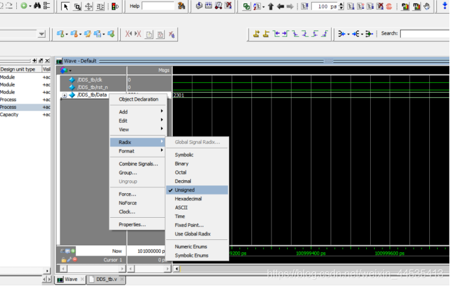Expand the Add submenu
450x286 pixels.
point(138,112)
